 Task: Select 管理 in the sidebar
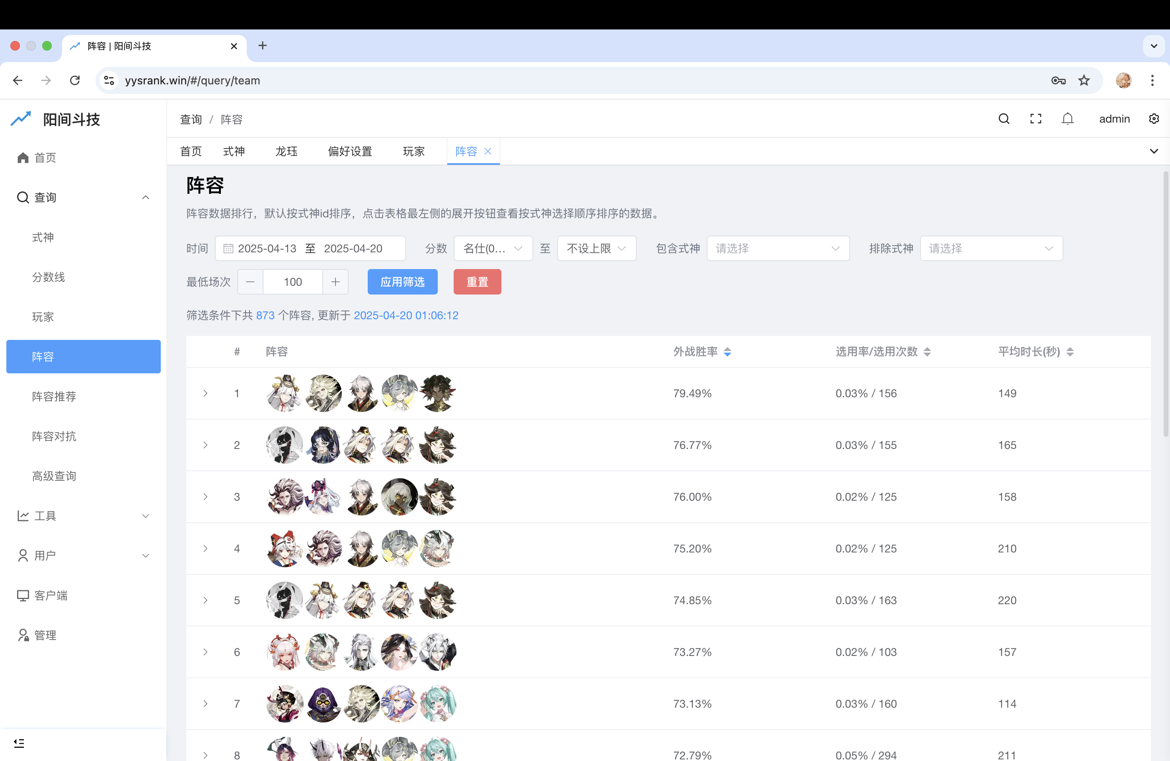pyautogui.click(x=45, y=635)
